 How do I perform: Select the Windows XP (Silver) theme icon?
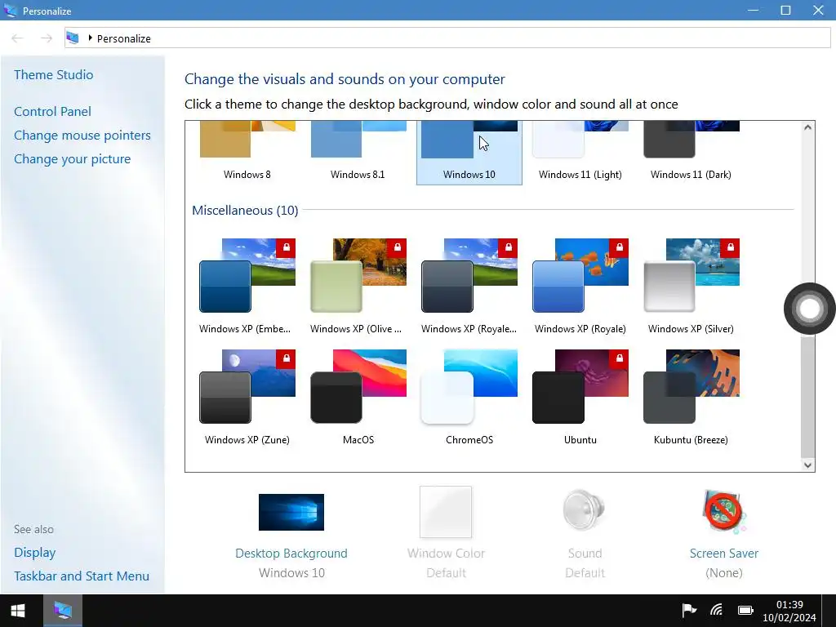pos(691,275)
